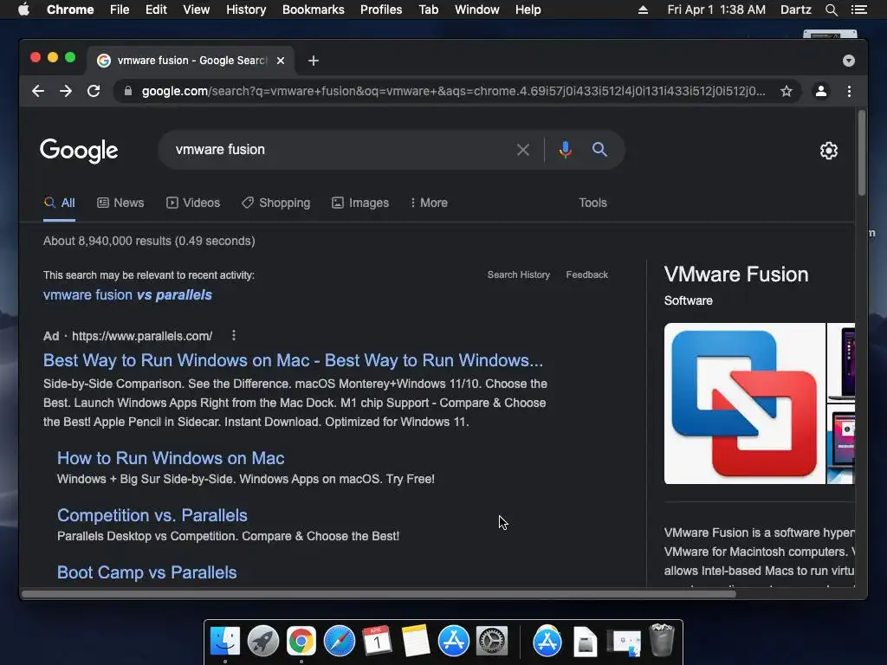Viewport: 887px width, 665px height.
Task: Open Notification Center list icon
Action: tap(858, 10)
